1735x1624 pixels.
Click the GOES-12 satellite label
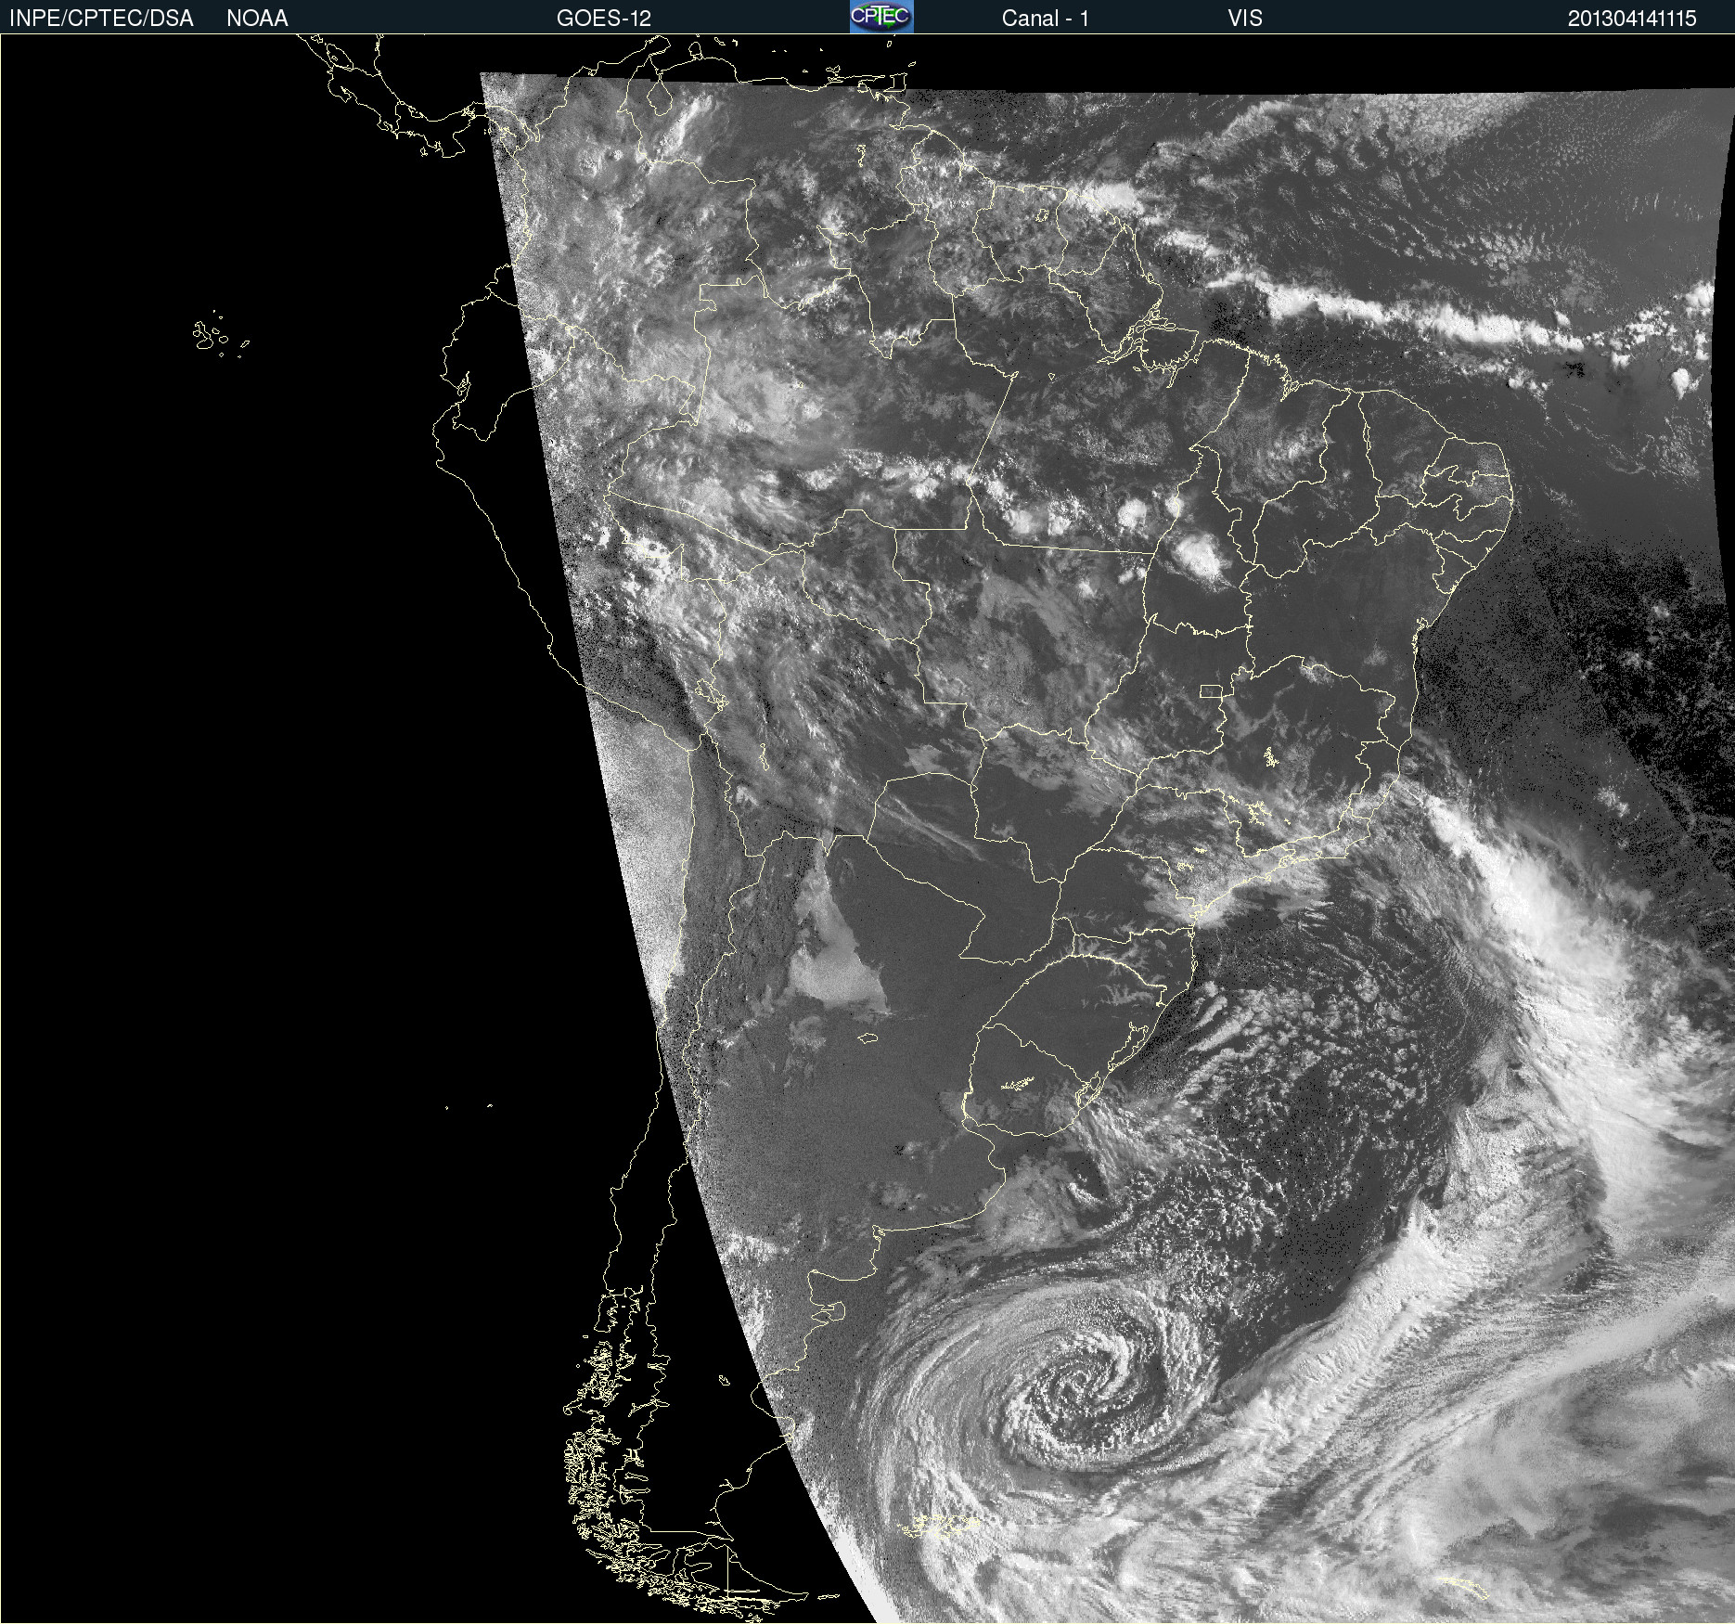click(604, 19)
